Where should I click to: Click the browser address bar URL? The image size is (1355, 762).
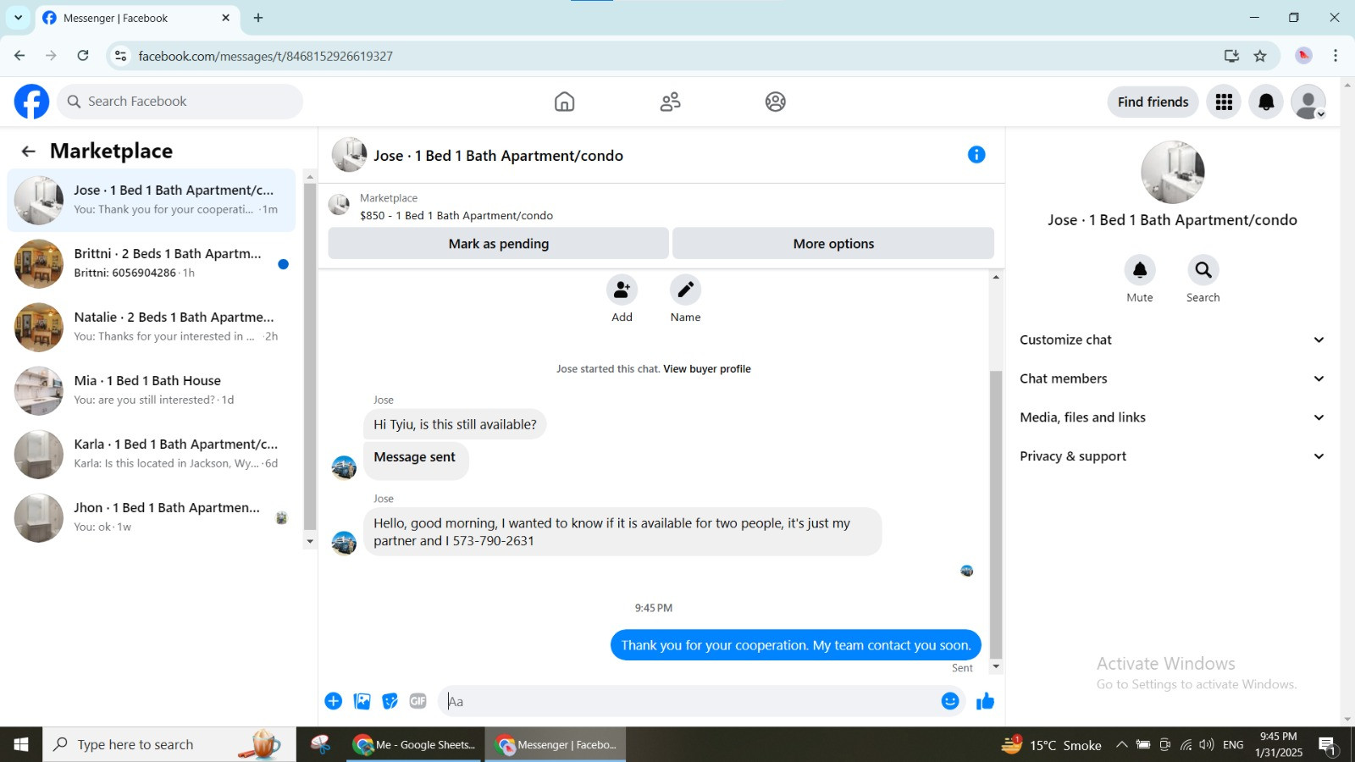pos(266,56)
